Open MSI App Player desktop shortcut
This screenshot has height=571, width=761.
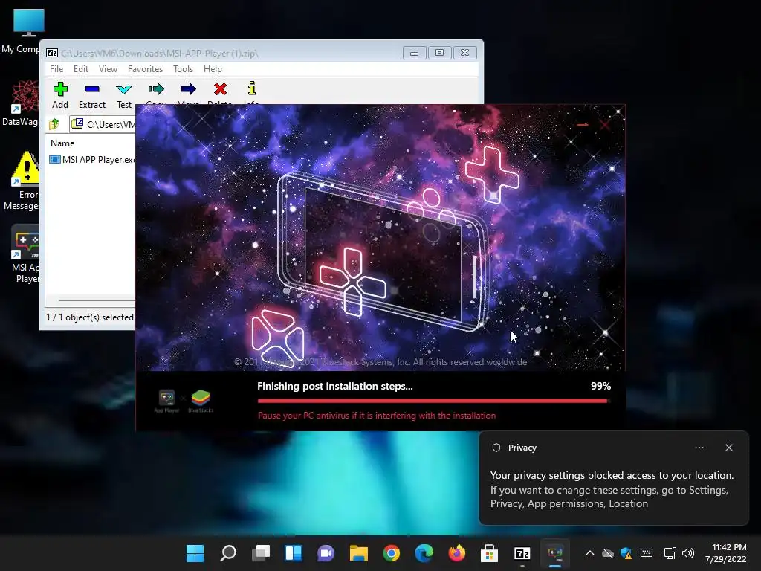pyautogui.click(x=25, y=254)
